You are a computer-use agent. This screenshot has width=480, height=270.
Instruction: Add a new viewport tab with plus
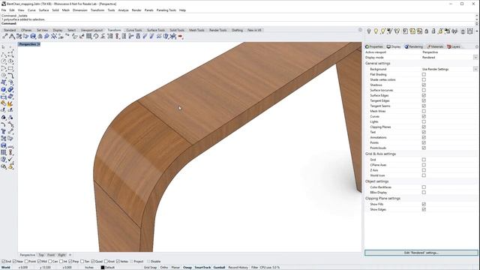click(x=70, y=255)
